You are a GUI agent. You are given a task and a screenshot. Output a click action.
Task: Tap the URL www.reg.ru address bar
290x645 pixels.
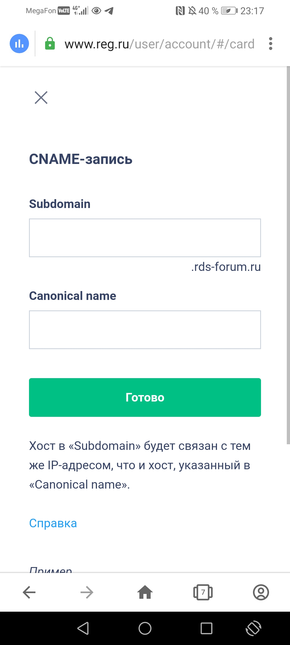pyautogui.click(x=160, y=44)
